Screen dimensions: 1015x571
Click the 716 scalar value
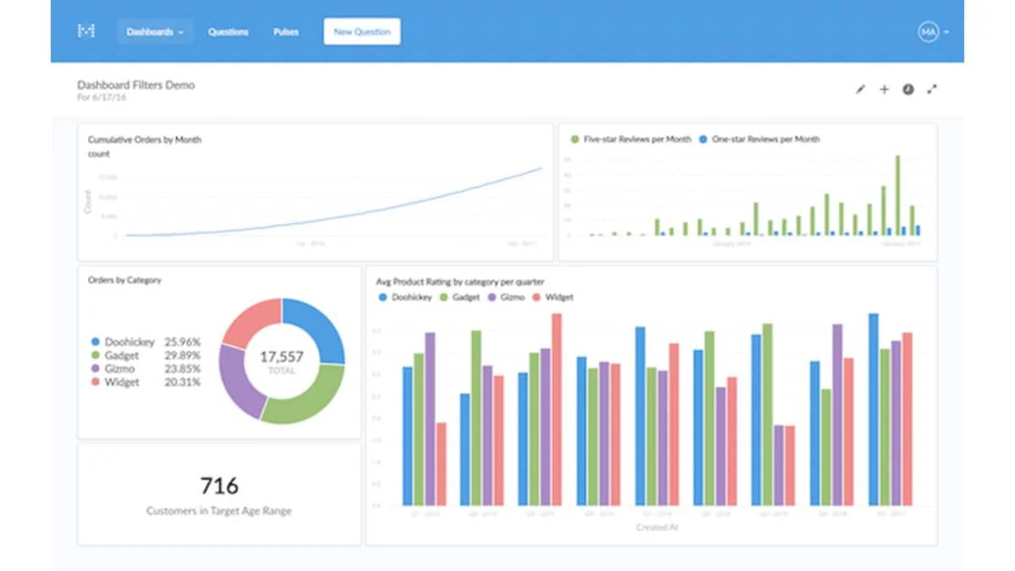(x=219, y=486)
